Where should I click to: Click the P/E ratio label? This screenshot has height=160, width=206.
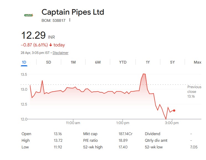pyautogui.click(x=91, y=140)
